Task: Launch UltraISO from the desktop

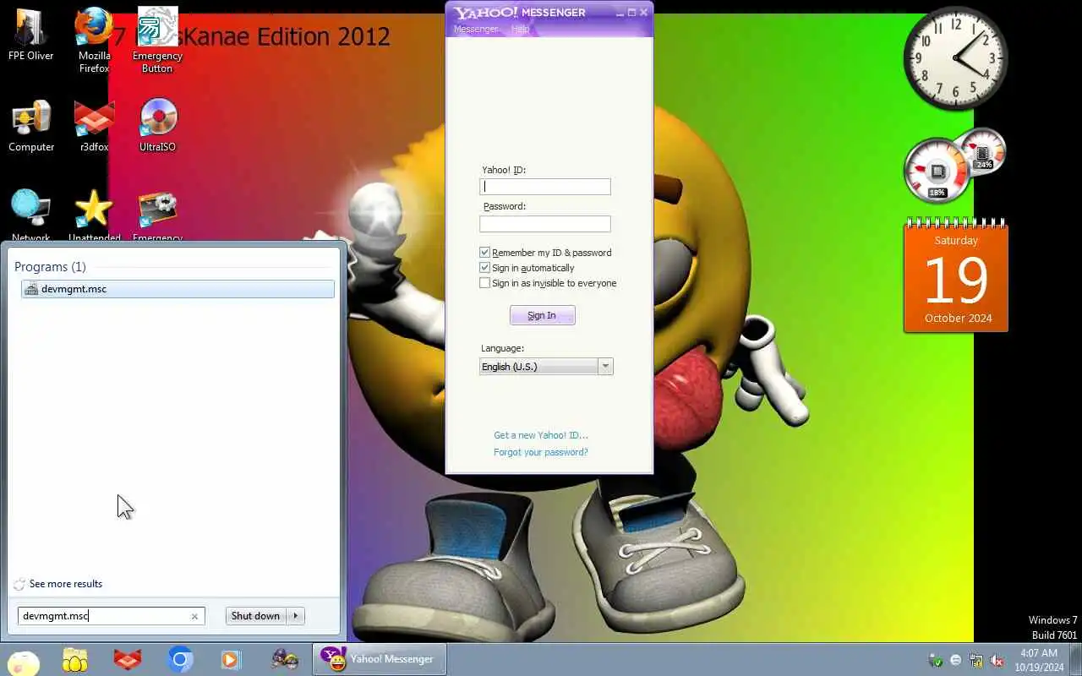Action: (157, 126)
